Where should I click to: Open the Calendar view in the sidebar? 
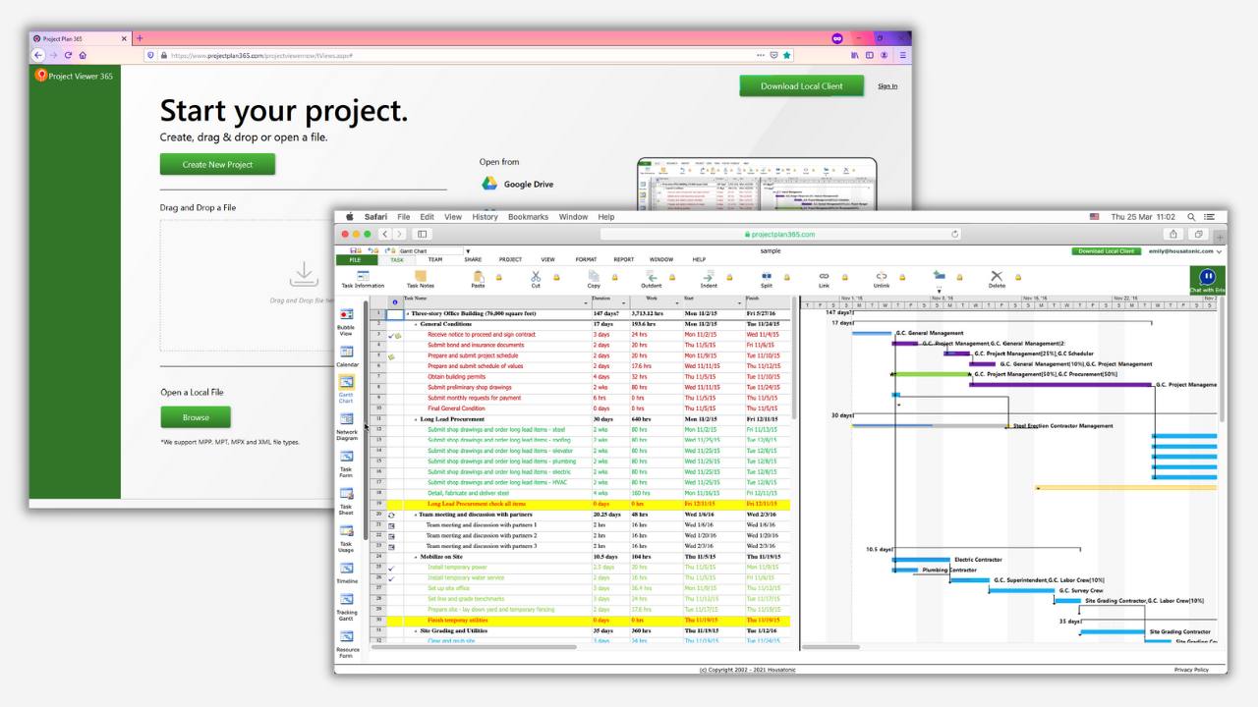(347, 355)
